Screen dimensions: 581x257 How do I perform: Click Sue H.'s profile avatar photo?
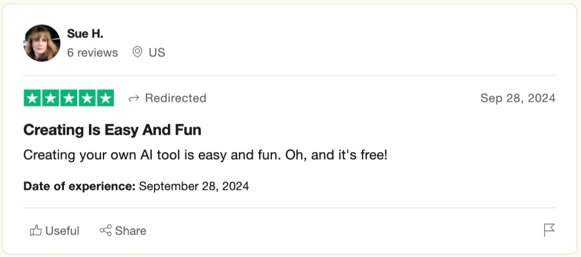pos(42,43)
